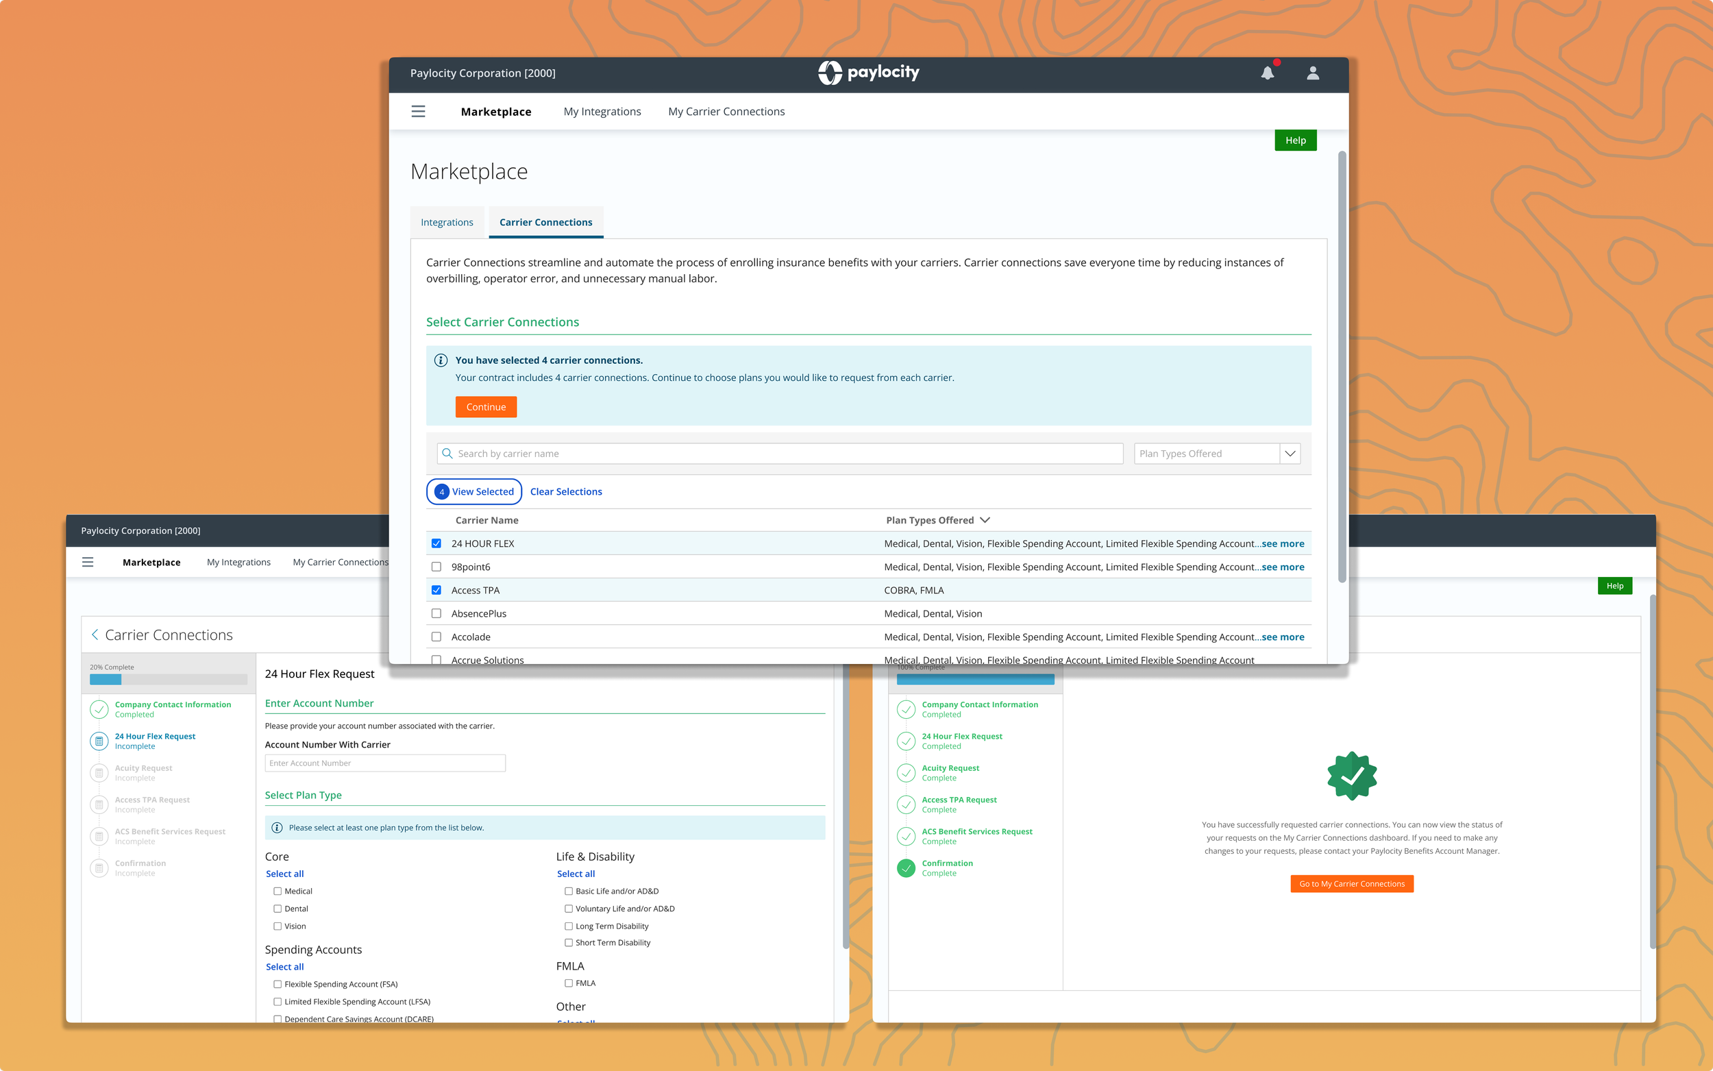Image resolution: width=1713 pixels, height=1071 pixels.
Task: Open the hamburger menu in front window
Action: [x=418, y=111]
